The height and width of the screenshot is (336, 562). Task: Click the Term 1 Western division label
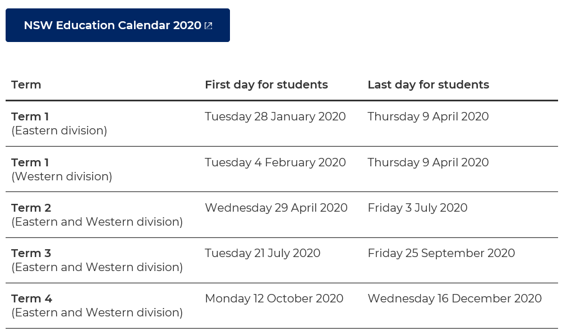click(x=62, y=169)
